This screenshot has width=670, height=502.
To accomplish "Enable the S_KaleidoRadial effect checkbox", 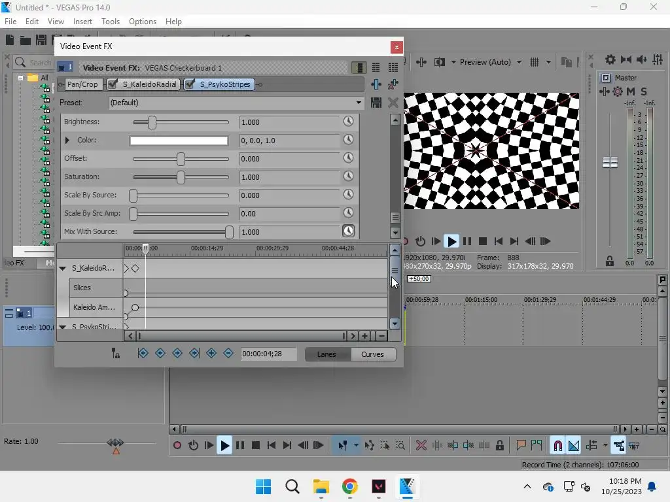I will [113, 84].
